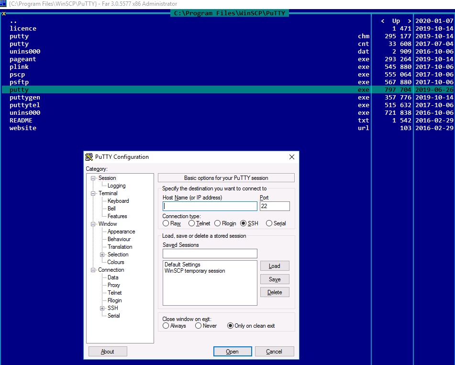Open the Data category
Image resolution: width=455 pixels, height=365 pixels.
tap(113, 277)
